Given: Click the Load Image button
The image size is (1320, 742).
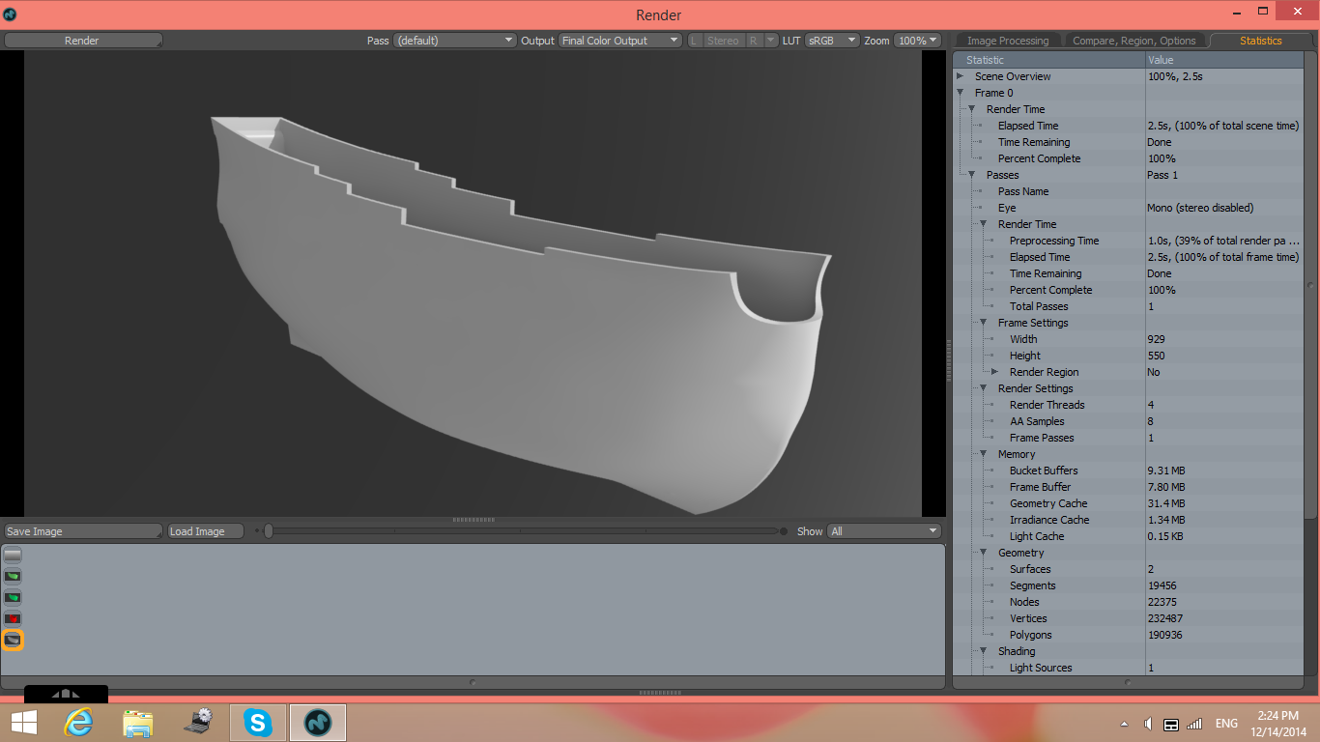Looking at the screenshot, I should (205, 531).
